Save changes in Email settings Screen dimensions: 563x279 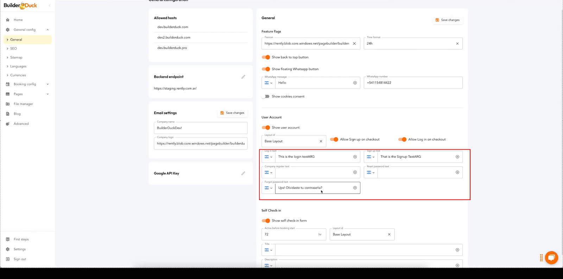pyautogui.click(x=232, y=113)
